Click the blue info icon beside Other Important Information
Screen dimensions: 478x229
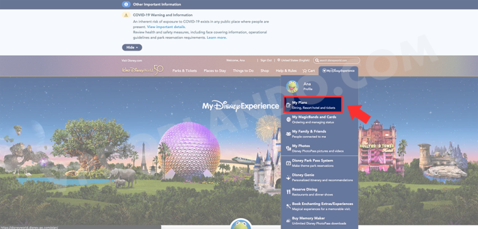point(126,4)
